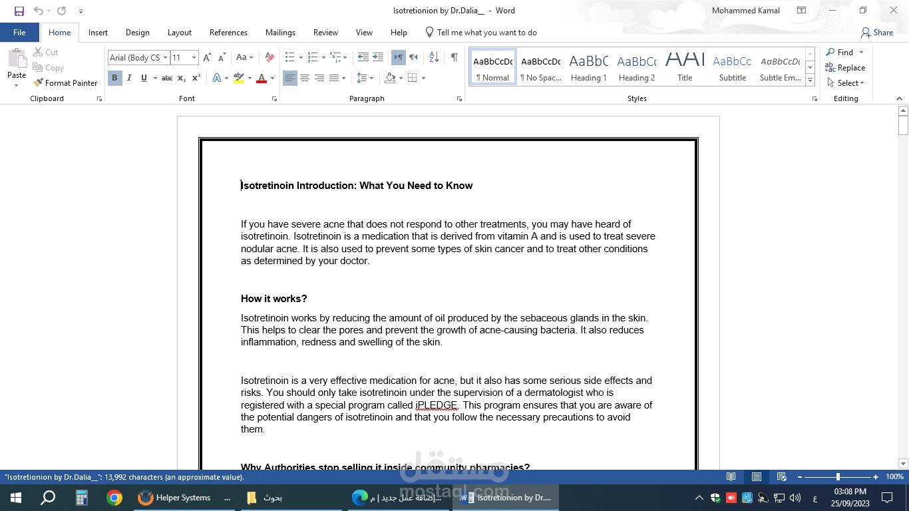Screen dimensions: 909x511
Task: Apply the Heading 1 style
Action: pos(588,67)
